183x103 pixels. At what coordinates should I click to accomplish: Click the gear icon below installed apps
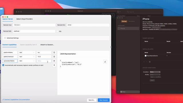click(x=150, y=62)
